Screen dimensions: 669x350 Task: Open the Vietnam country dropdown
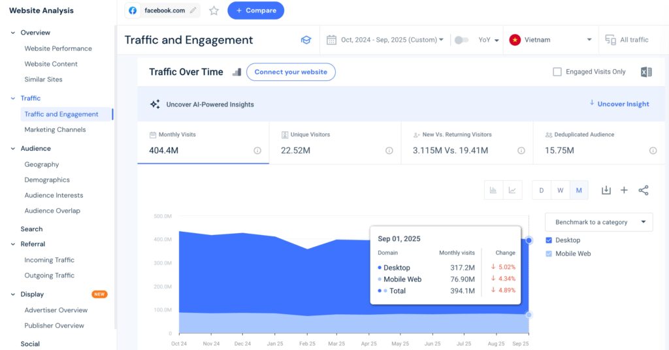click(x=553, y=40)
